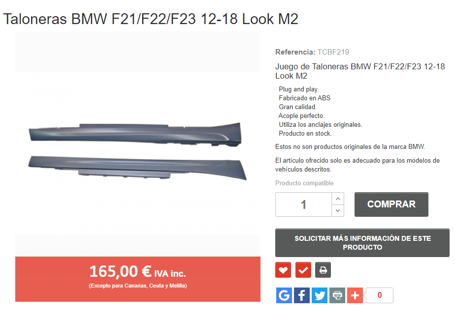
Task: Print the page using dark printer icon
Action: (x=323, y=270)
